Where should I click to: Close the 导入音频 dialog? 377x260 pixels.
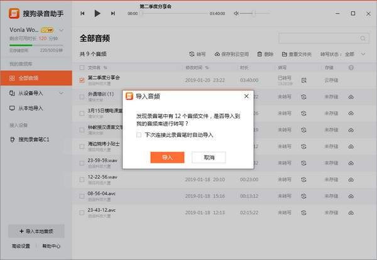click(x=246, y=96)
